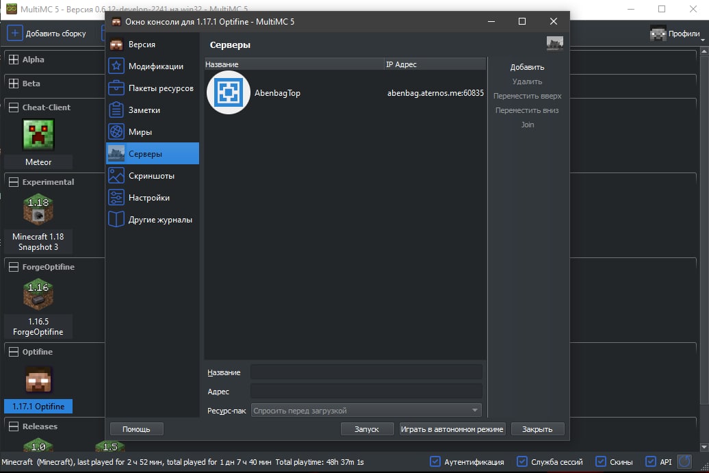This screenshot has height=473, width=709.
Task: Switch to the Другие журналы page
Action: (153, 219)
